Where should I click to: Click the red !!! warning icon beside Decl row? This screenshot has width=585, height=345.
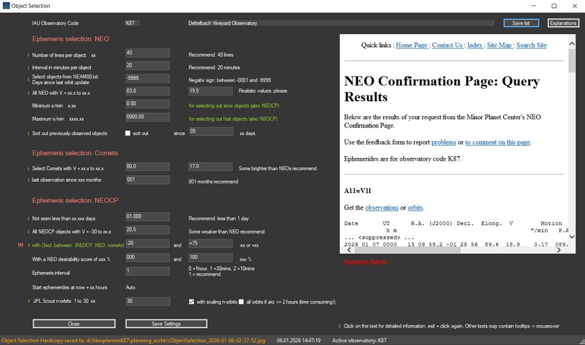click(x=20, y=245)
